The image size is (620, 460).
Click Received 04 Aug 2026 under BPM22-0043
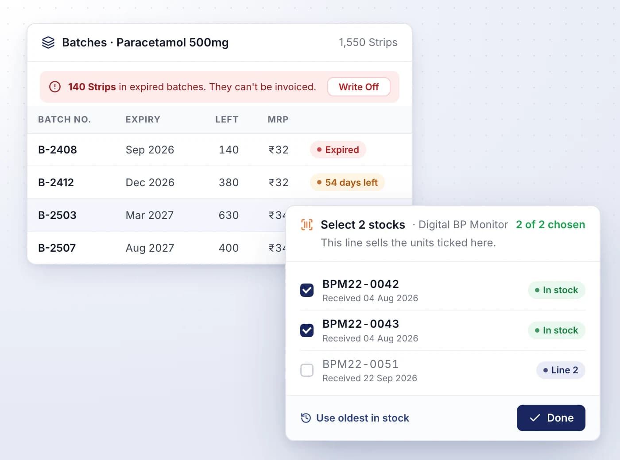click(x=370, y=338)
